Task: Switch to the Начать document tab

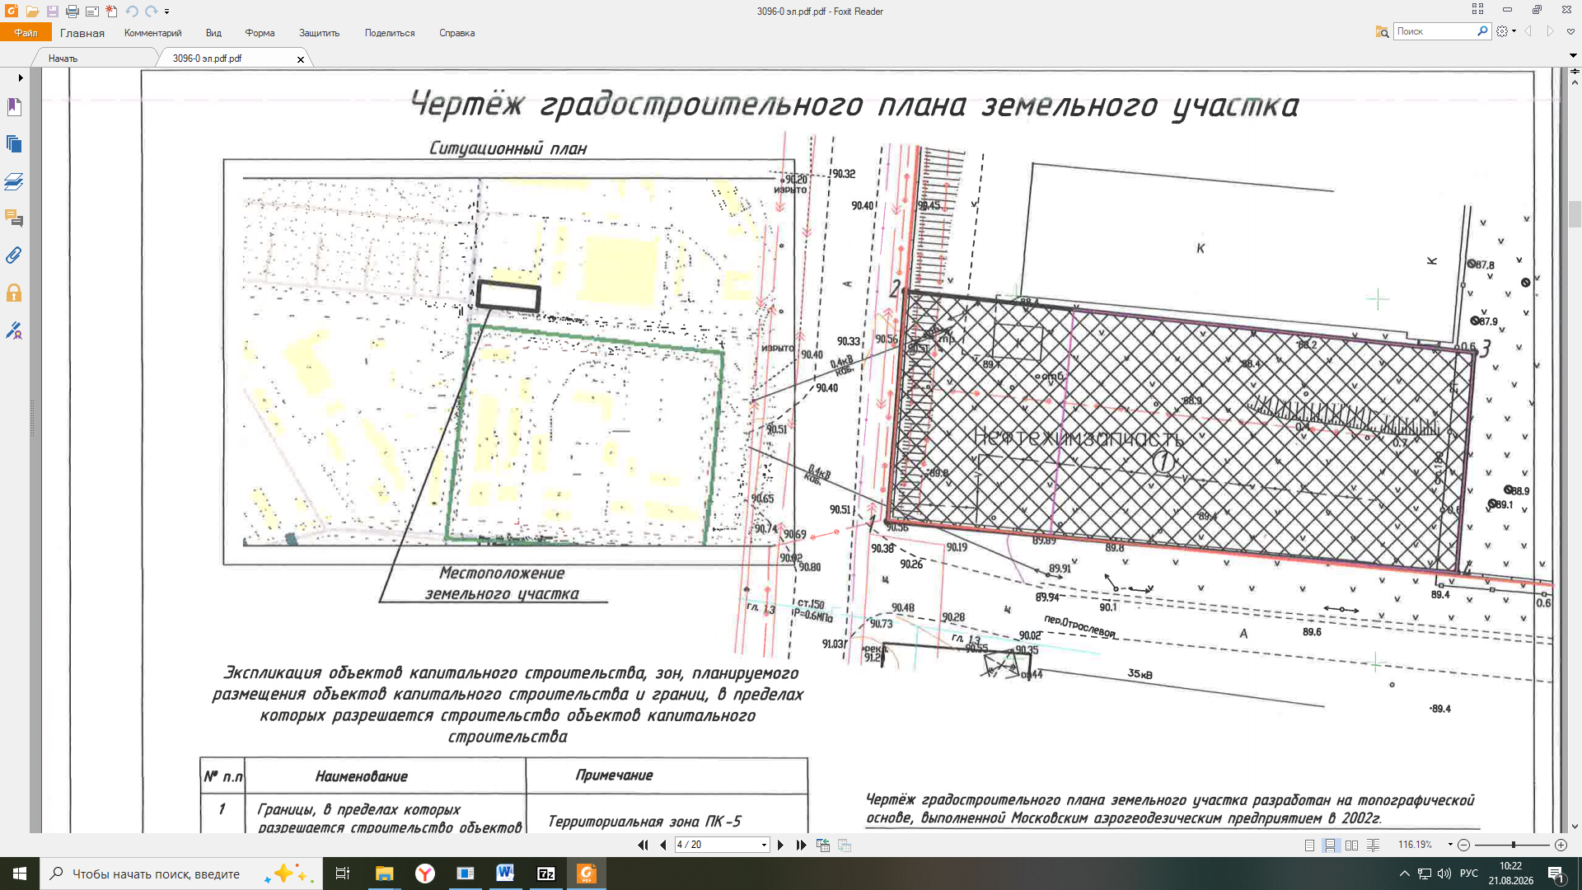Action: pos(63,59)
